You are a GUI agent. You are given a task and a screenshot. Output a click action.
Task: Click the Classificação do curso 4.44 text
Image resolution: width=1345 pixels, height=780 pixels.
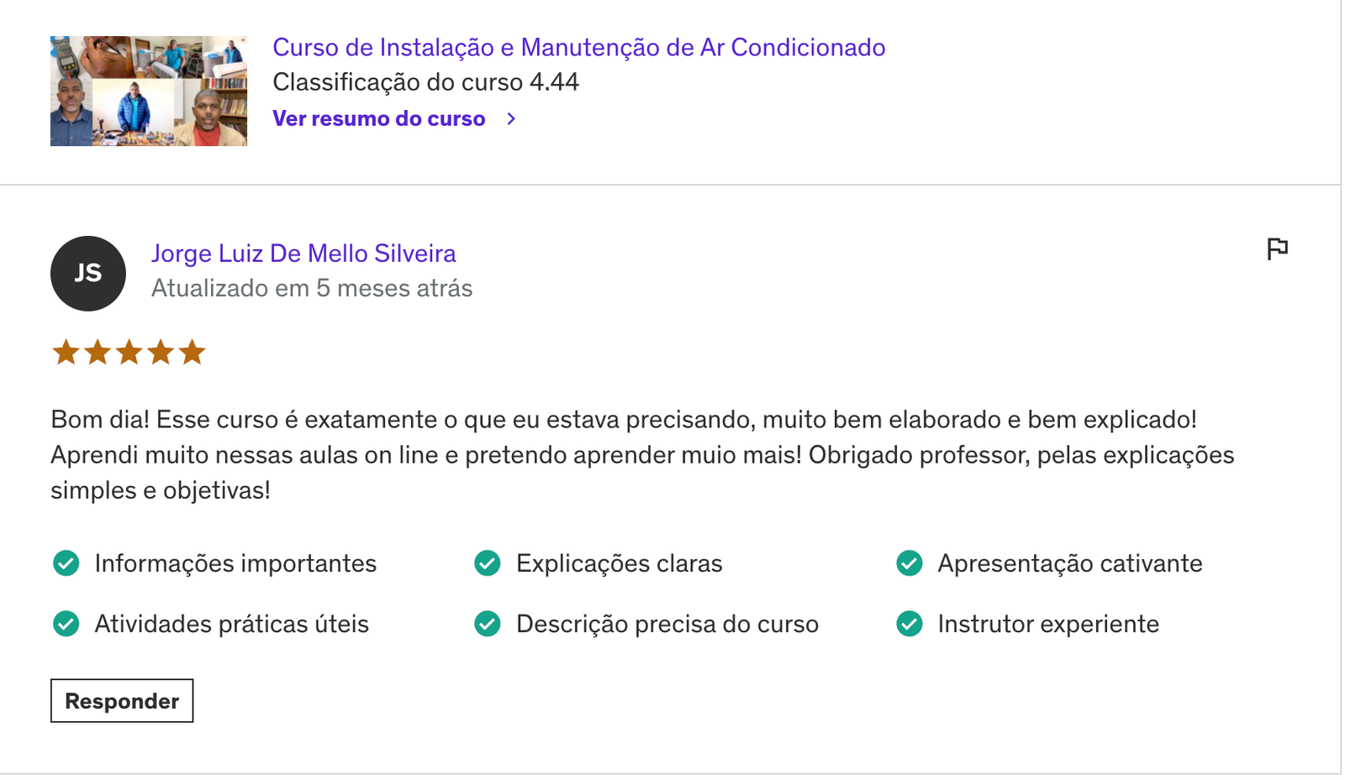click(426, 82)
